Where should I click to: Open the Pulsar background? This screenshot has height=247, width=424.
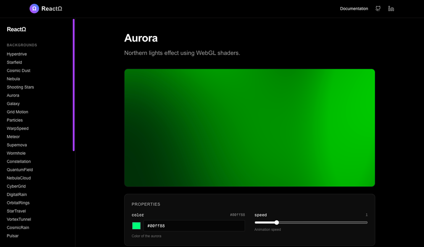click(x=12, y=236)
